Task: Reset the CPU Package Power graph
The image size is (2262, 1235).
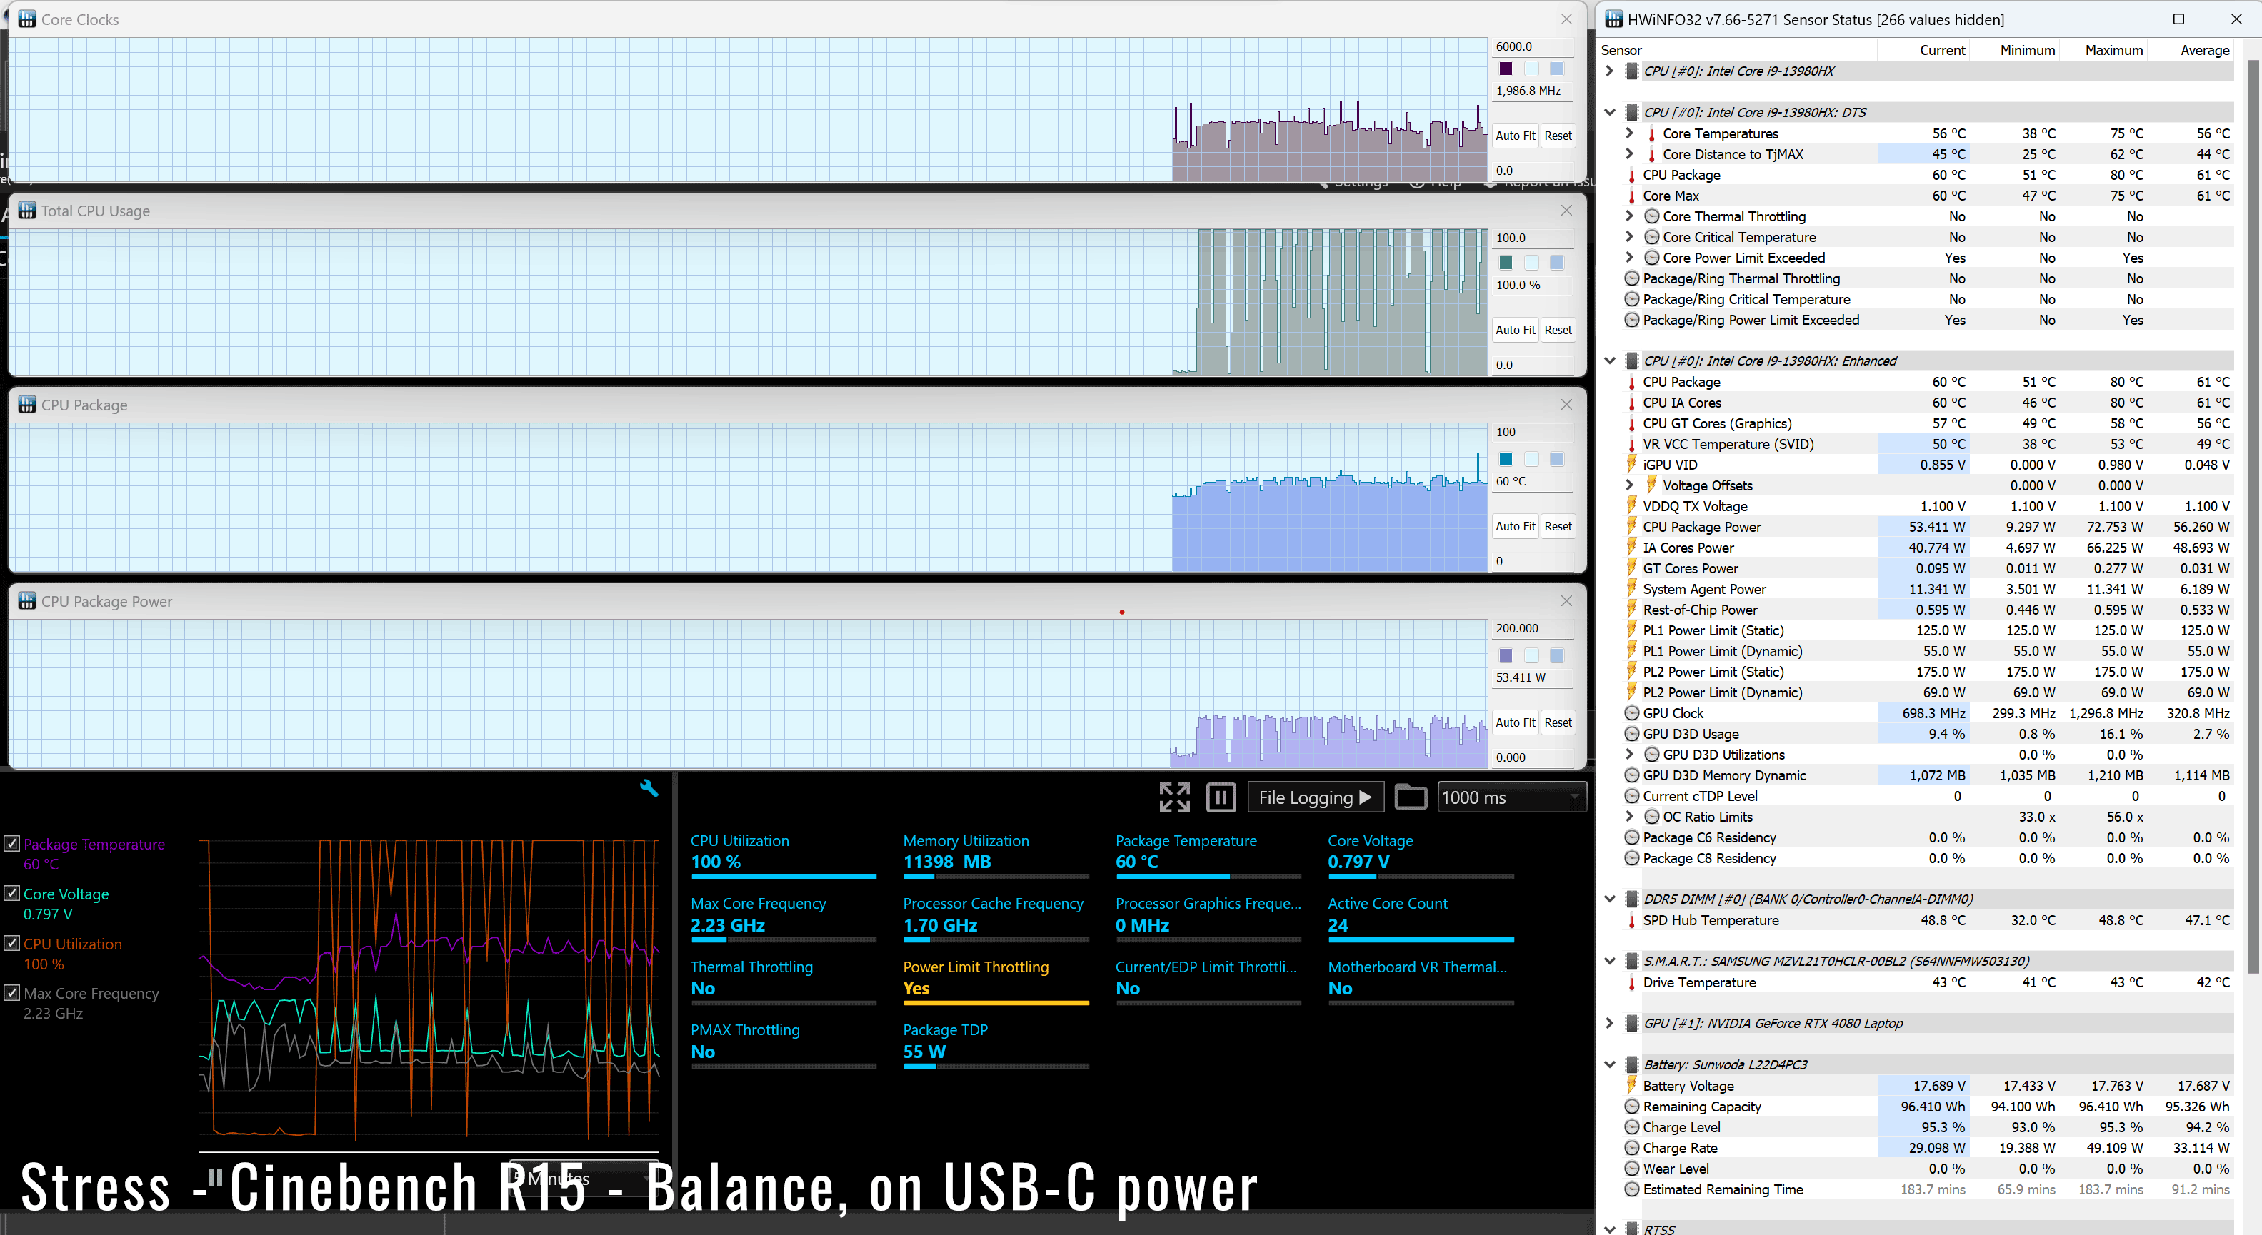Action: click(1558, 722)
